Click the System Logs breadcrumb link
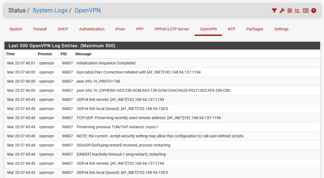The image size is (324, 178). pyautogui.click(x=50, y=11)
